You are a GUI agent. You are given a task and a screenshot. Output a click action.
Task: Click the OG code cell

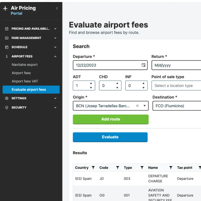coord(102,195)
